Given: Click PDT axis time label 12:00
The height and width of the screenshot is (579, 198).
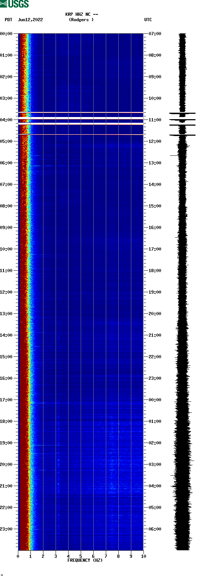Looking at the screenshot, I should [6, 292].
